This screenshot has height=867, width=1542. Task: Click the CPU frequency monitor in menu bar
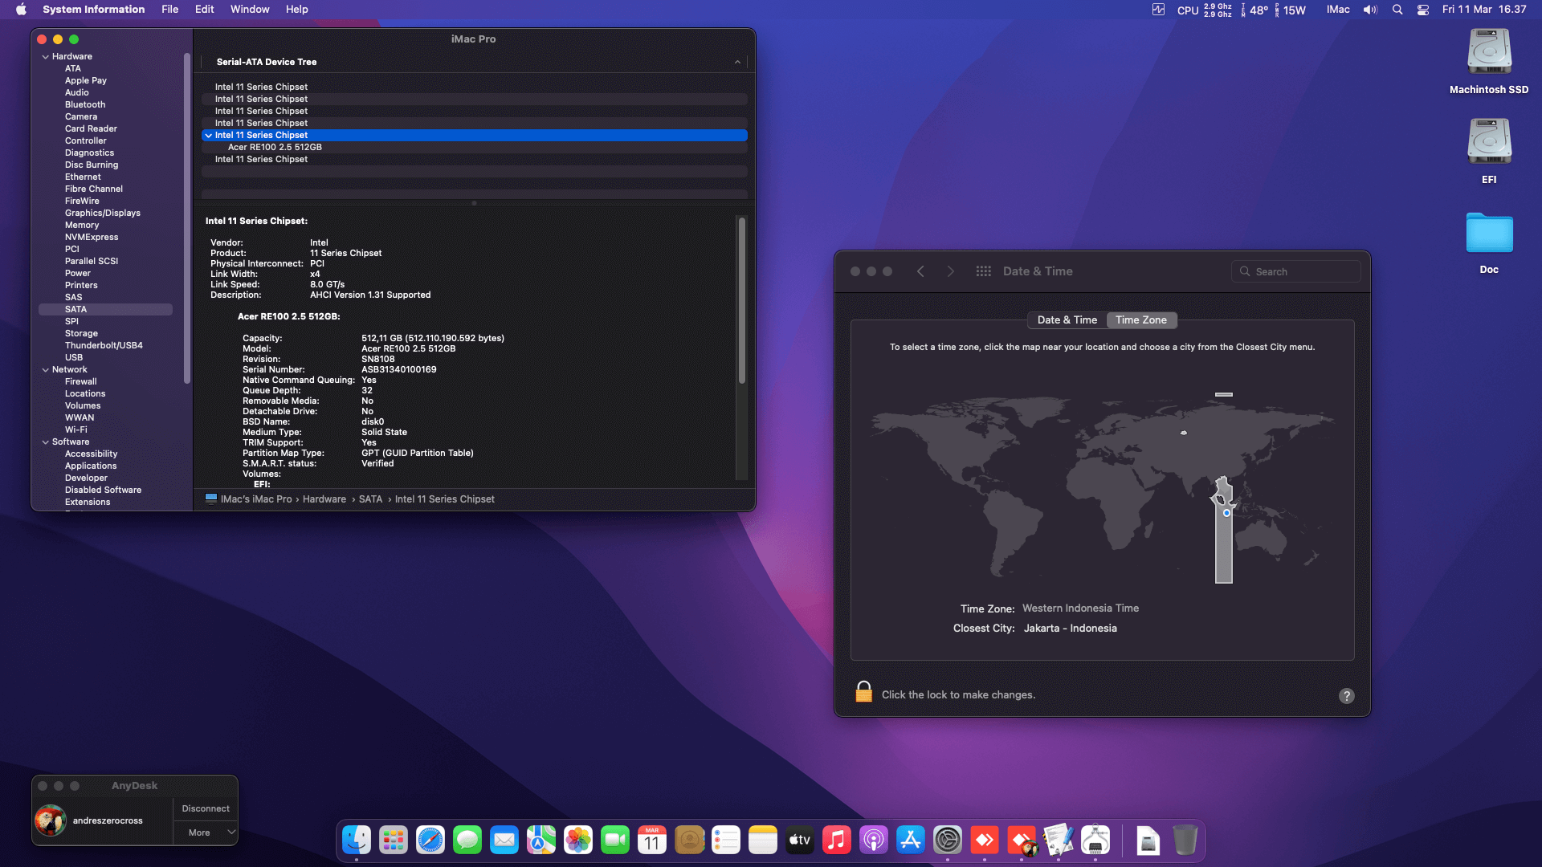[1205, 10]
